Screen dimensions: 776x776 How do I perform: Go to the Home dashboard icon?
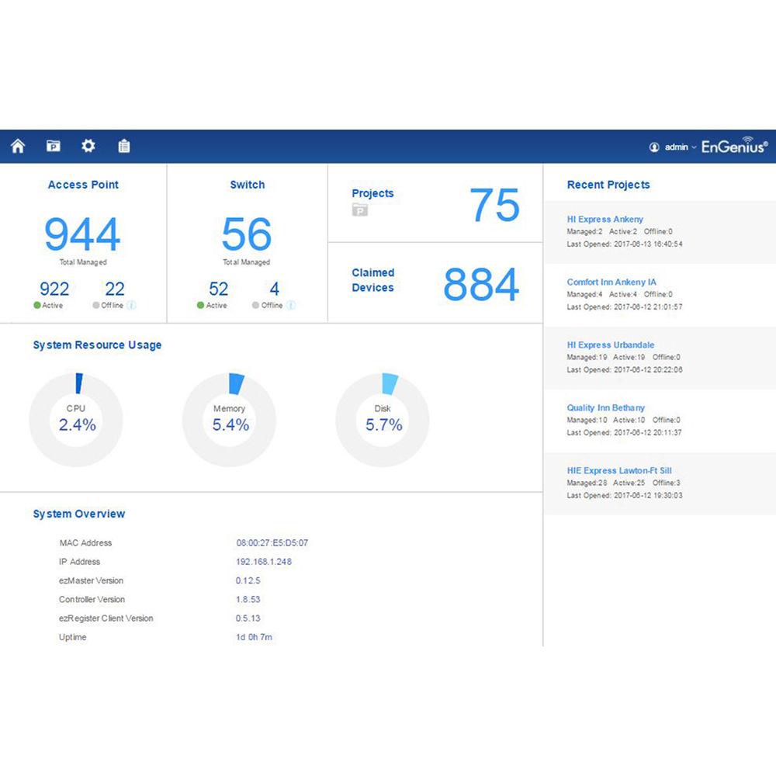[x=17, y=146]
